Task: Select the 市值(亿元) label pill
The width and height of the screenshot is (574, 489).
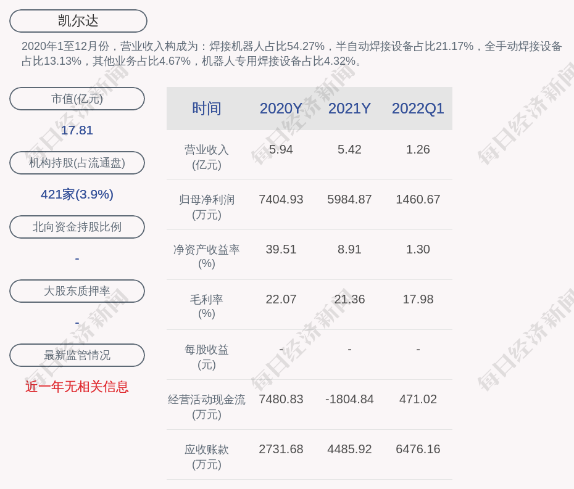Action: (x=77, y=99)
